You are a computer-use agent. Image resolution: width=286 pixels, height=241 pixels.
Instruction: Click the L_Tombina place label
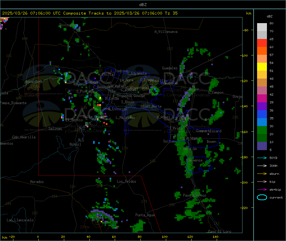[119, 71]
